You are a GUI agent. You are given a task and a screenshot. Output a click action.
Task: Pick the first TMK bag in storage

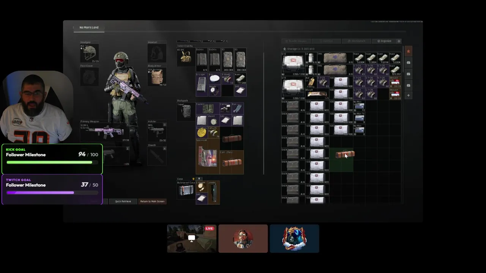pyautogui.click(x=335, y=58)
